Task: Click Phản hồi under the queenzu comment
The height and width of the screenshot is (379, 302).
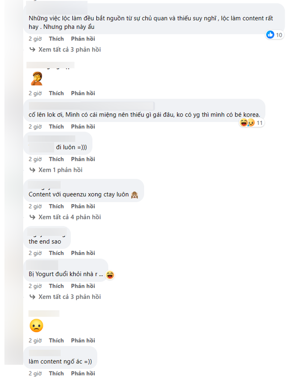Action: pos(83,206)
